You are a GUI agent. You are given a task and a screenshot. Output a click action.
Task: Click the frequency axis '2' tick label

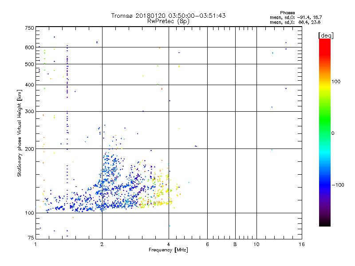[102, 244]
